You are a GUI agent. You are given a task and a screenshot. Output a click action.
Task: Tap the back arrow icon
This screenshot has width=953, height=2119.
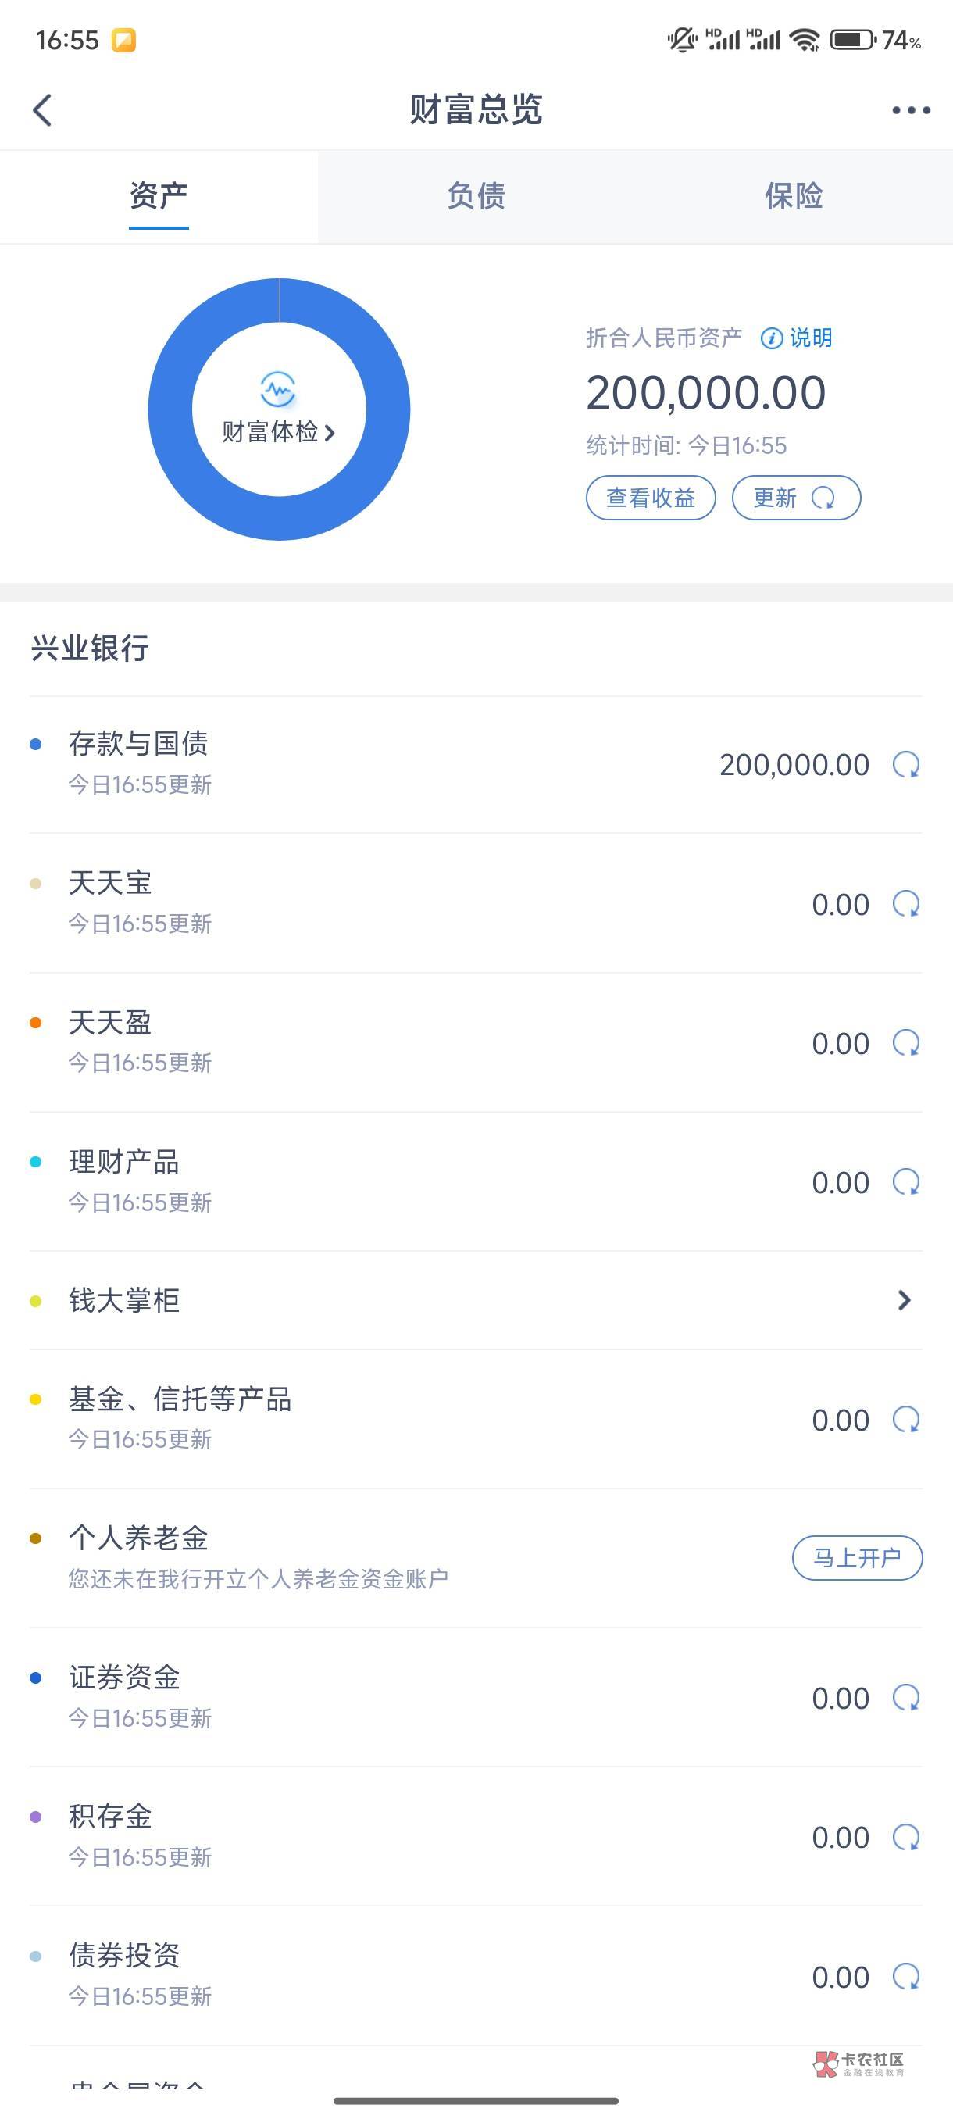pos(43,110)
